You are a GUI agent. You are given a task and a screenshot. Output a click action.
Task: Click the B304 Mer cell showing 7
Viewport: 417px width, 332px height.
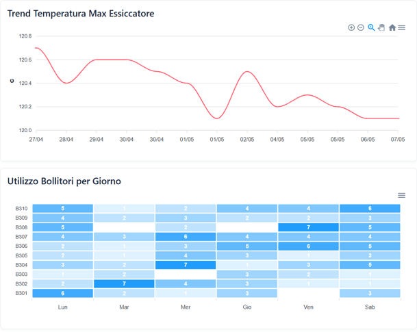[x=186, y=265]
